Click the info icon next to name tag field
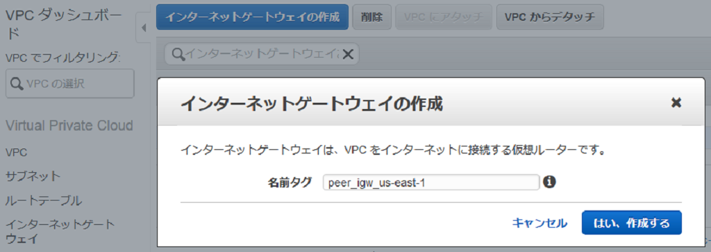This screenshot has width=711, height=252. click(x=549, y=182)
